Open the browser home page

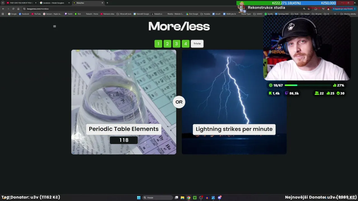pyautogui.click(x=18, y=9)
